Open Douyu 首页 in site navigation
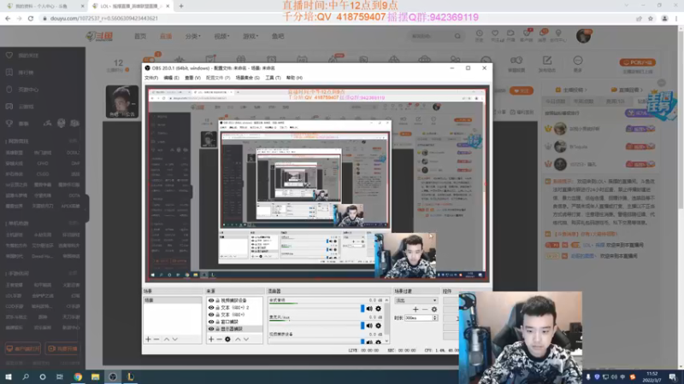 [x=140, y=37]
